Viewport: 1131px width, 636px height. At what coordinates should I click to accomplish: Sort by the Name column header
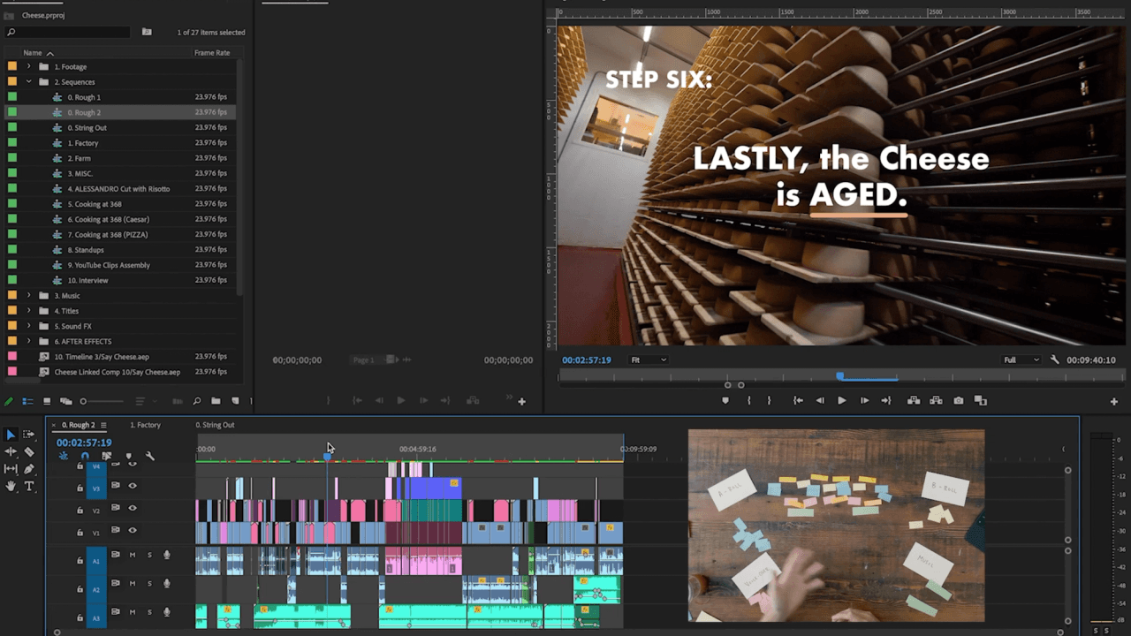[32, 52]
